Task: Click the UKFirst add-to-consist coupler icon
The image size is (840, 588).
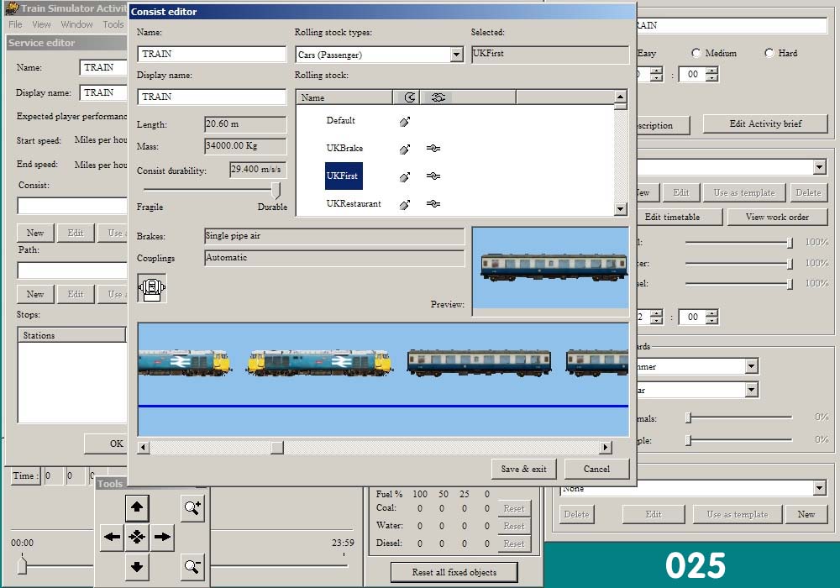Action: (433, 176)
